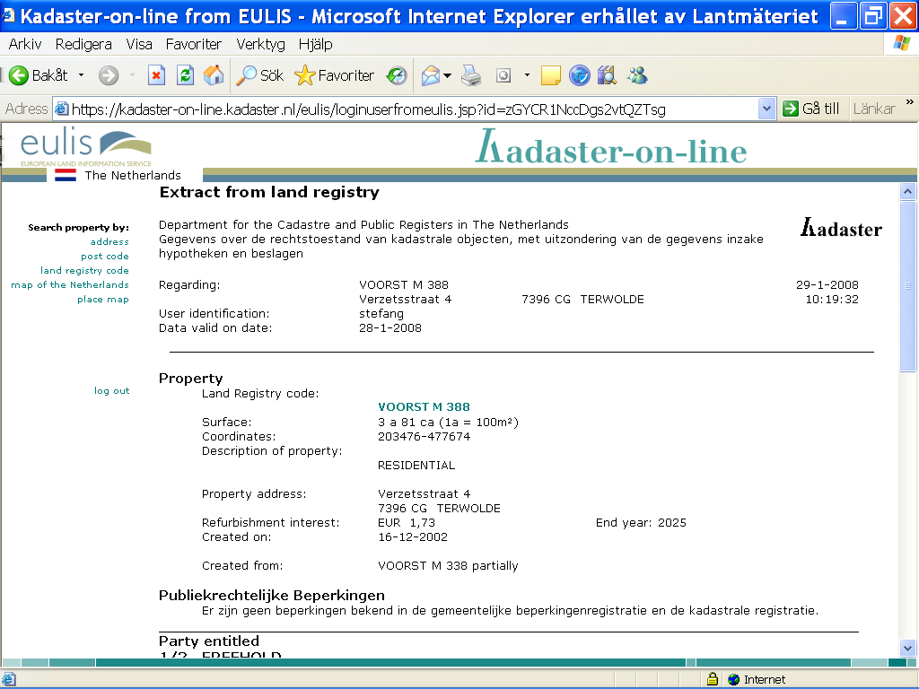The width and height of the screenshot is (919, 689).
Task: Expand the Länkar toolbar chevron
Action: coord(910,102)
